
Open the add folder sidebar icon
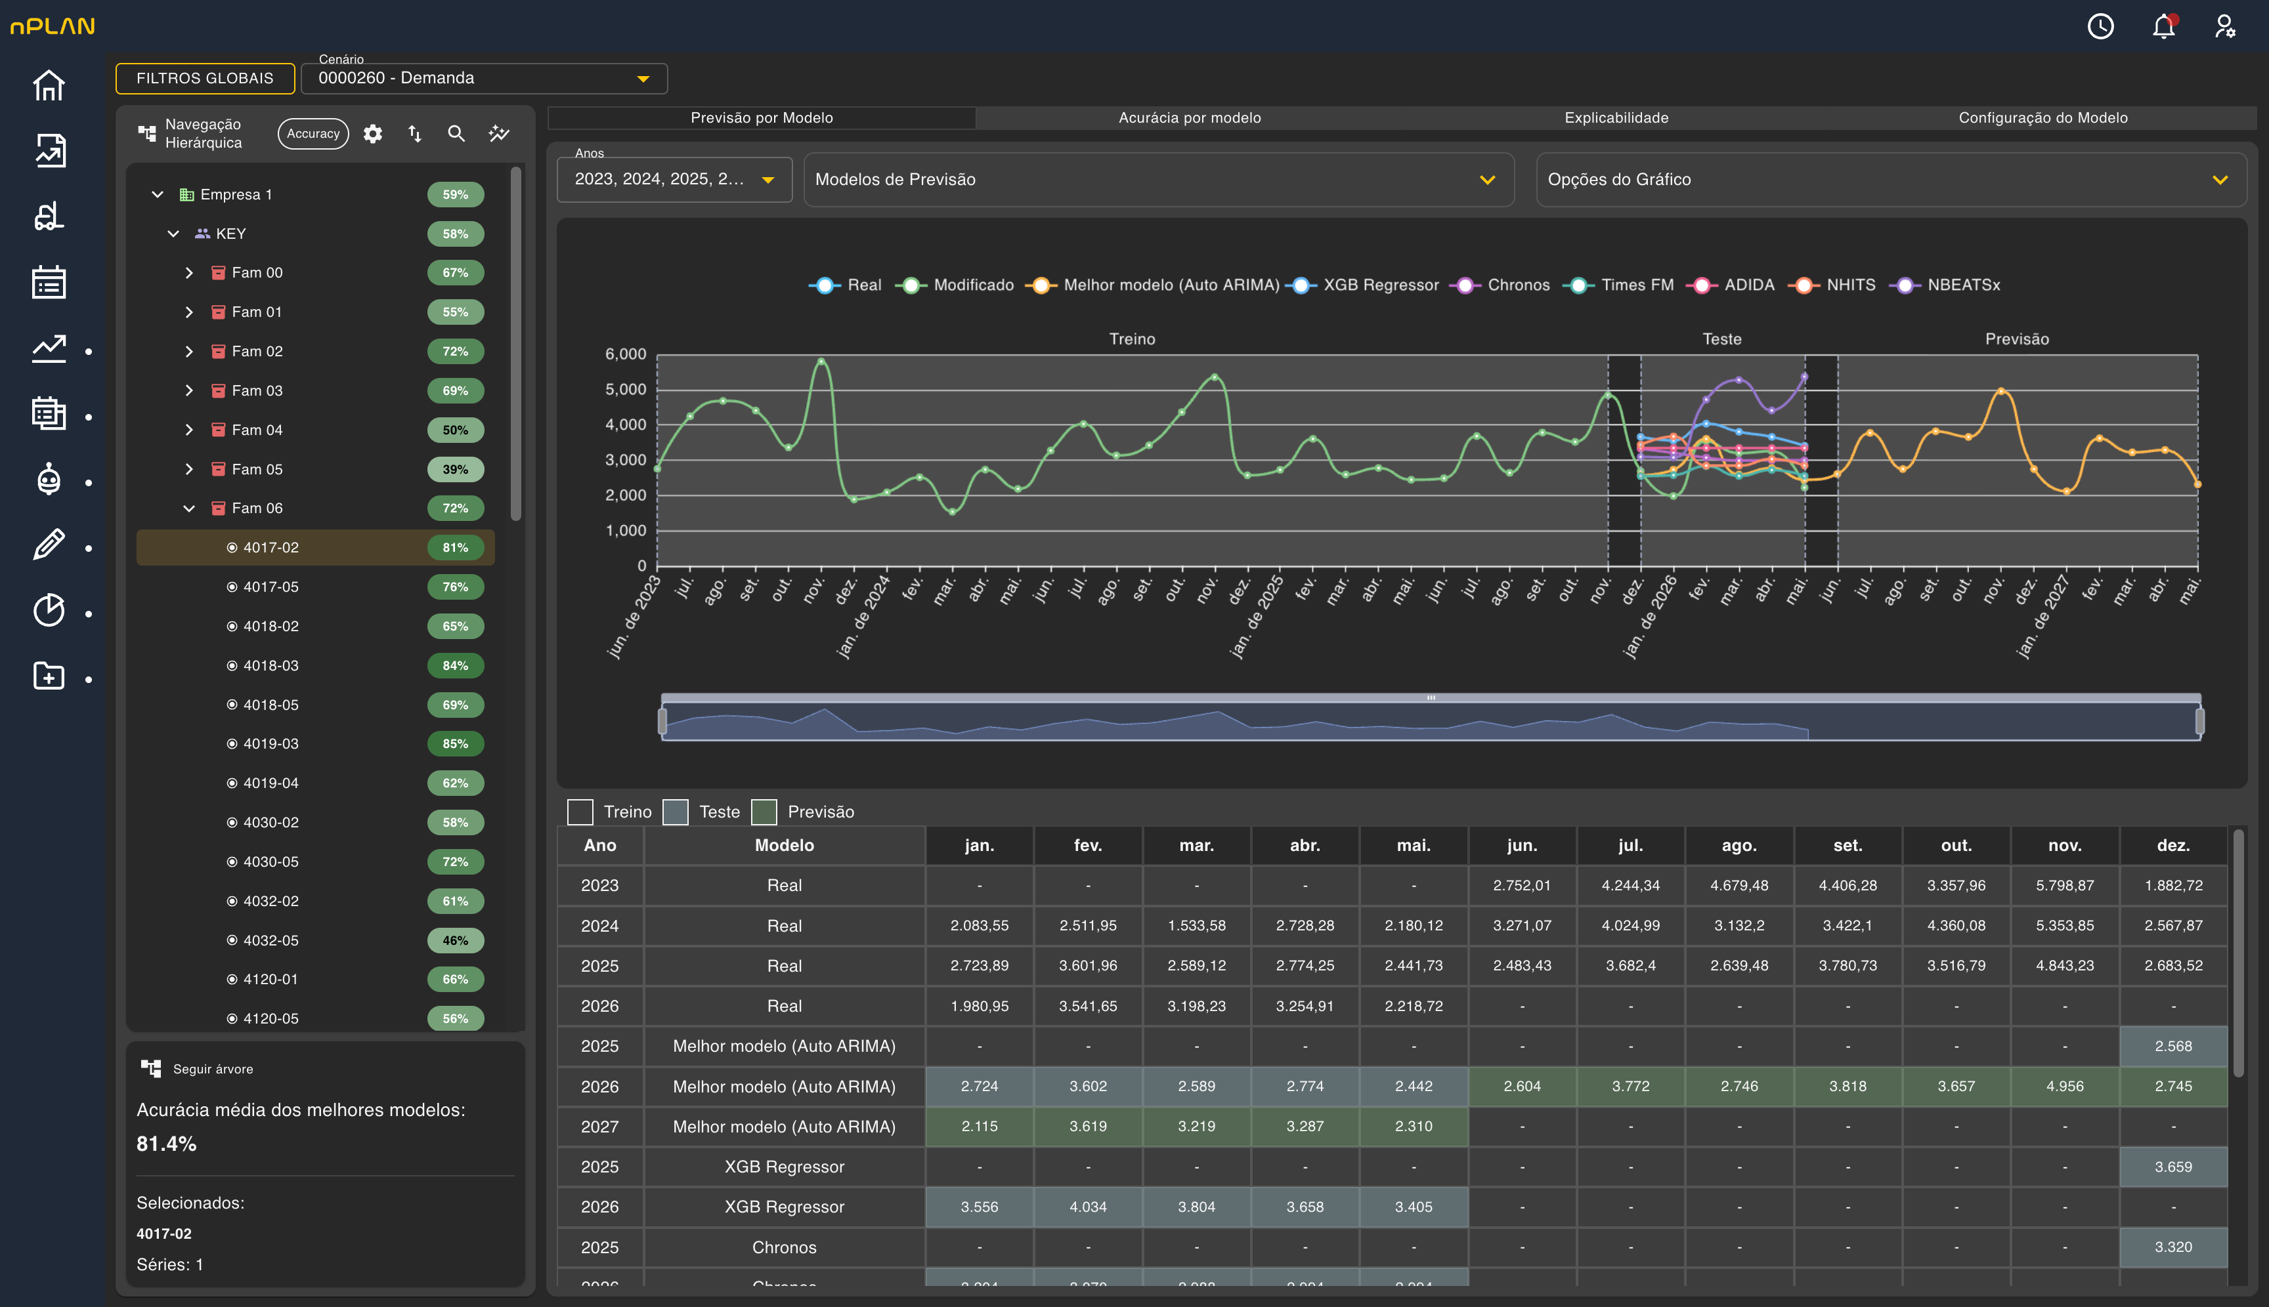coord(49,676)
